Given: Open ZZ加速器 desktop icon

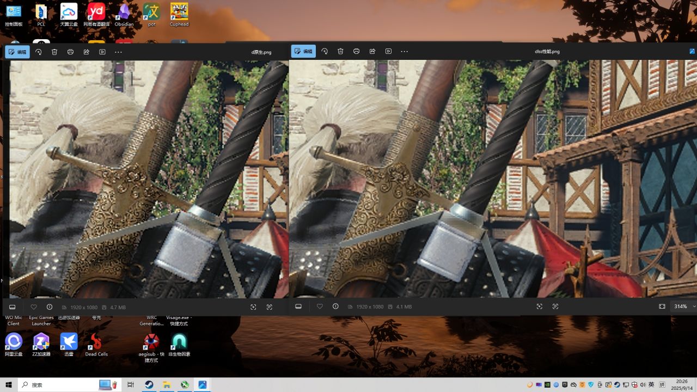Looking at the screenshot, I should pyautogui.click(x=41, y=345).
